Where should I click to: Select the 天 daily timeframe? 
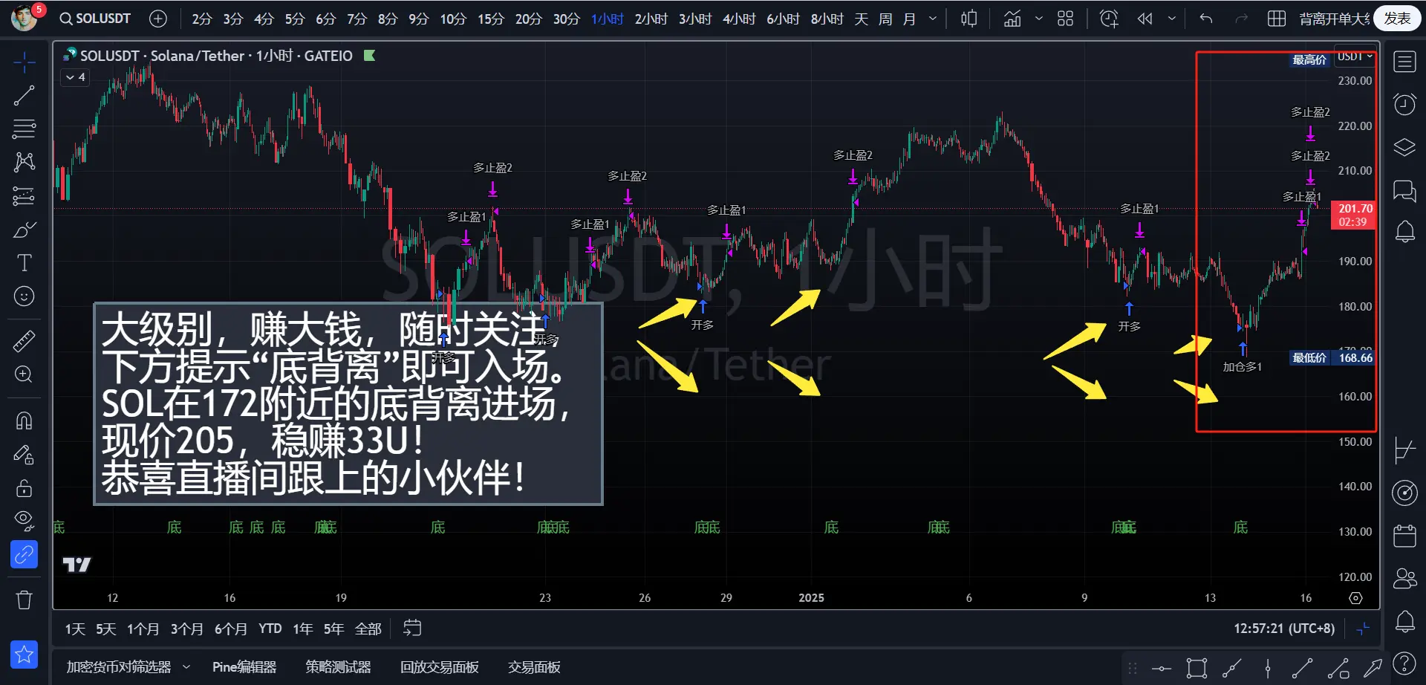(x=861, y=19)
